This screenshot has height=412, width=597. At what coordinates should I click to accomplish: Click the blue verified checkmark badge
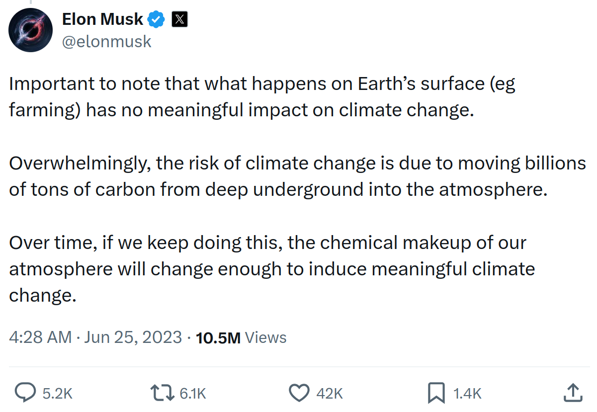coord(157,20)
